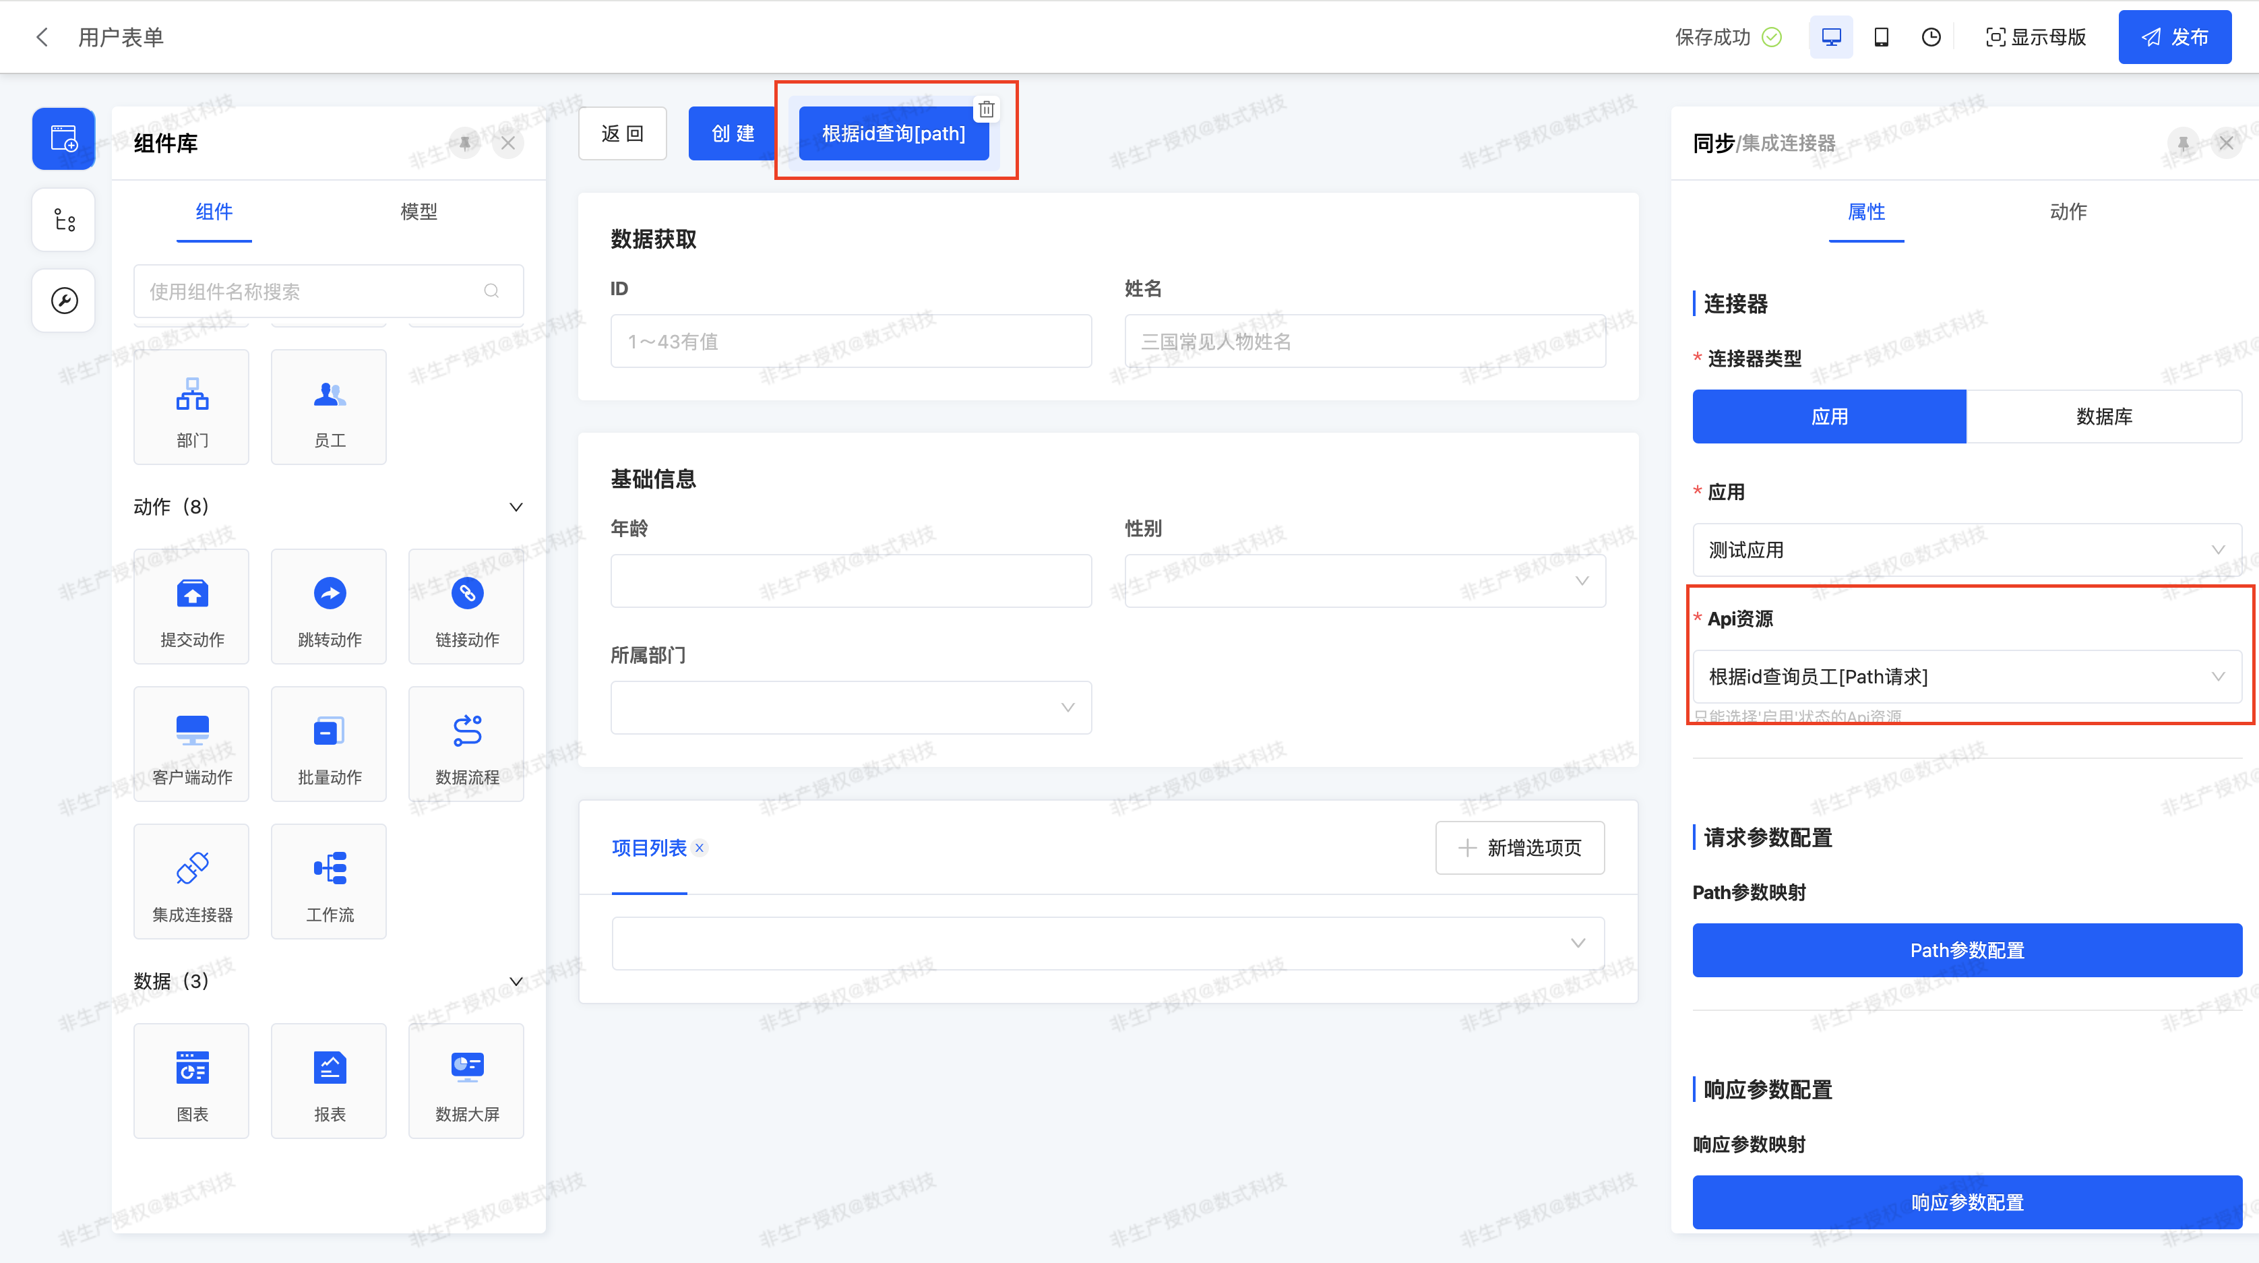The height and width of the screenshot is (1263, 2259).
Task: Click 显示母版 button
Action: [x=2035, y=37]
